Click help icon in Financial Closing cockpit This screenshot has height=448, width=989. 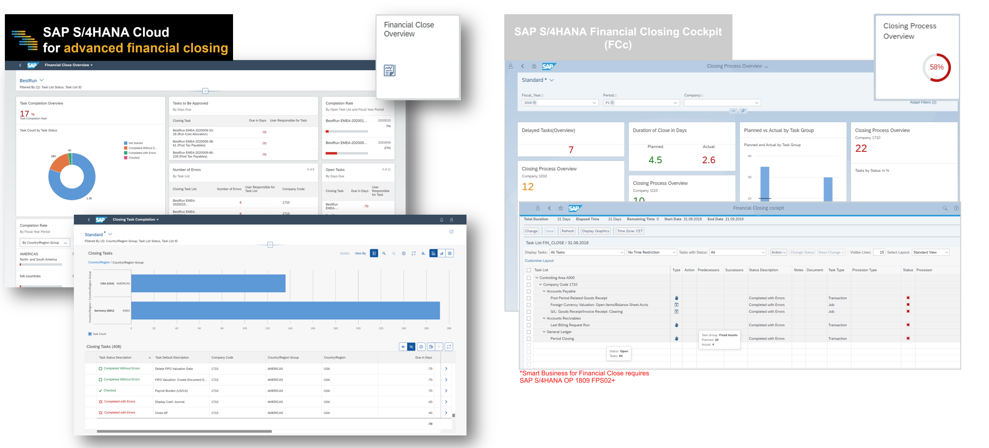click(x=956, y=208)
